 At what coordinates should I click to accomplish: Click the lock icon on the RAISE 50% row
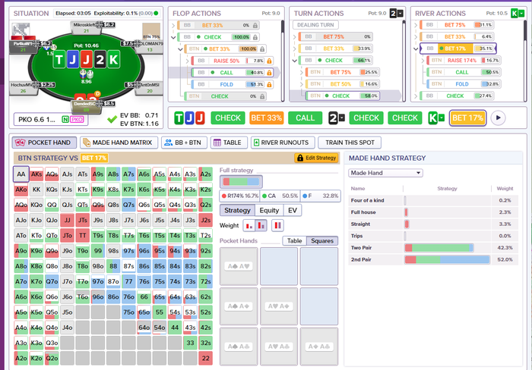pos(269,61)
